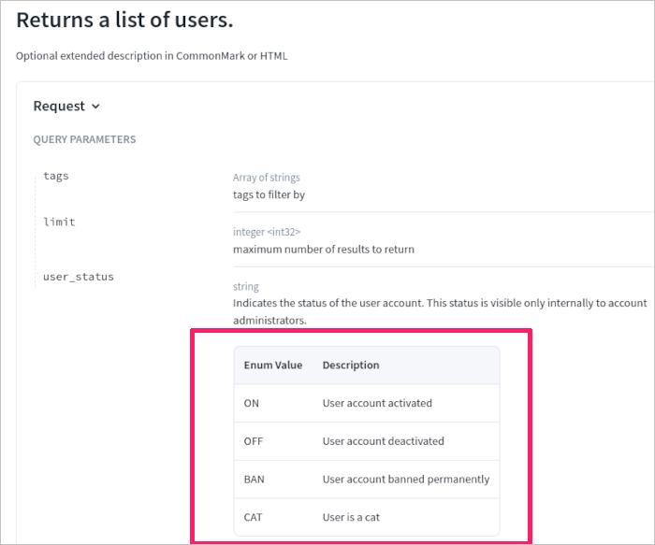Image resolution: width=655 pixels, height=545 pixels.
Task: Collapse the Request section chevron
Action: [95, 107]
